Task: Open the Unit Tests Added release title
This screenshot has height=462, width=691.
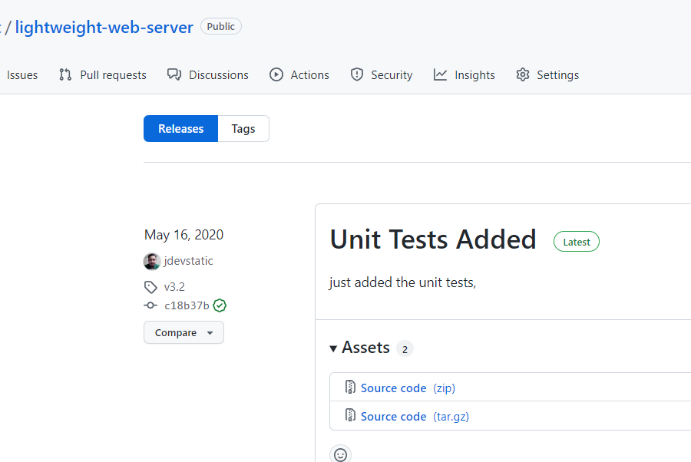Action: pos(433,239)
